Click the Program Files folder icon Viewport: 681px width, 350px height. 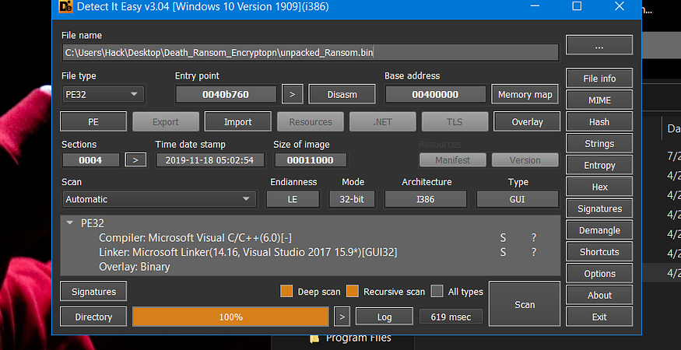(x=315, y=338)
